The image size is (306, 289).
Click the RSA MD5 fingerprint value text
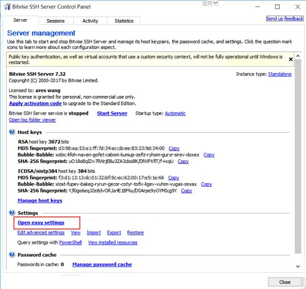pyautogui.click(x=111, y=148)
